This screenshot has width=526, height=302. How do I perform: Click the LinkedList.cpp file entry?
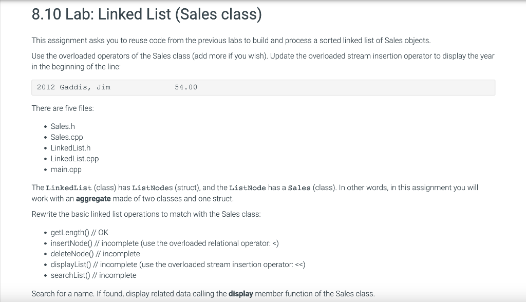pyautogui.click(x=74, y=159)
